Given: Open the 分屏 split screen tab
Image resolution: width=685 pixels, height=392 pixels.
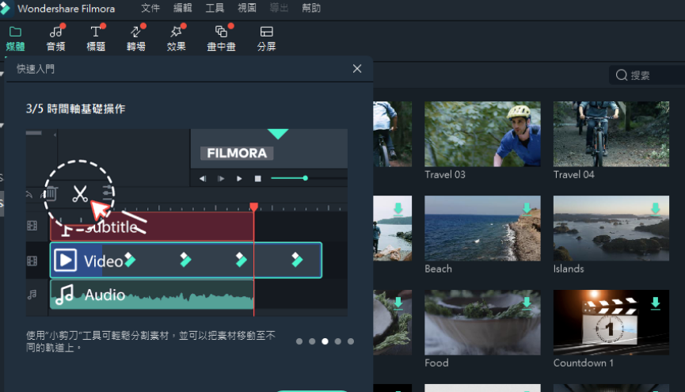Looking at the screenshot, I should coord(266,39).
